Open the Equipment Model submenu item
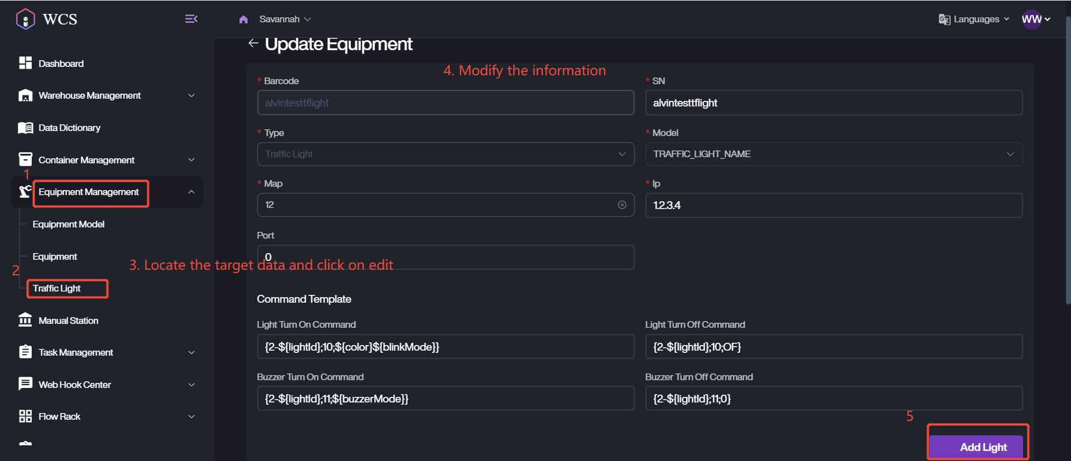1071x461 pixels. pos(69,224)
